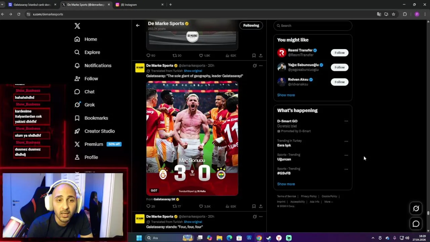The height and width of the screenshot is (242, 430).
Task: Like the post with 1.5K likes
Action: (205, 55)
